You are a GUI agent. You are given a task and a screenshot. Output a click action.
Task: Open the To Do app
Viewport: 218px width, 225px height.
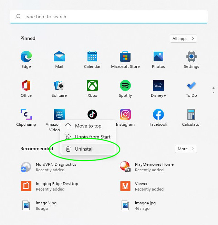coord(191,89)
